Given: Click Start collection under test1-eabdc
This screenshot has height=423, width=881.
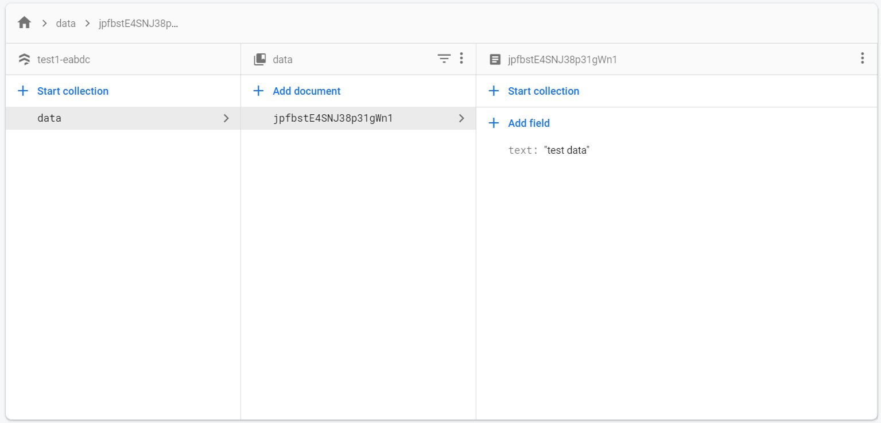Looking at the screenshot, I should coord(72,91).
